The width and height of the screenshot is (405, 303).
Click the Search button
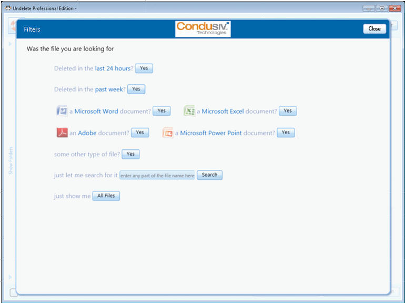pyautogui.click(x=209, y=175)
